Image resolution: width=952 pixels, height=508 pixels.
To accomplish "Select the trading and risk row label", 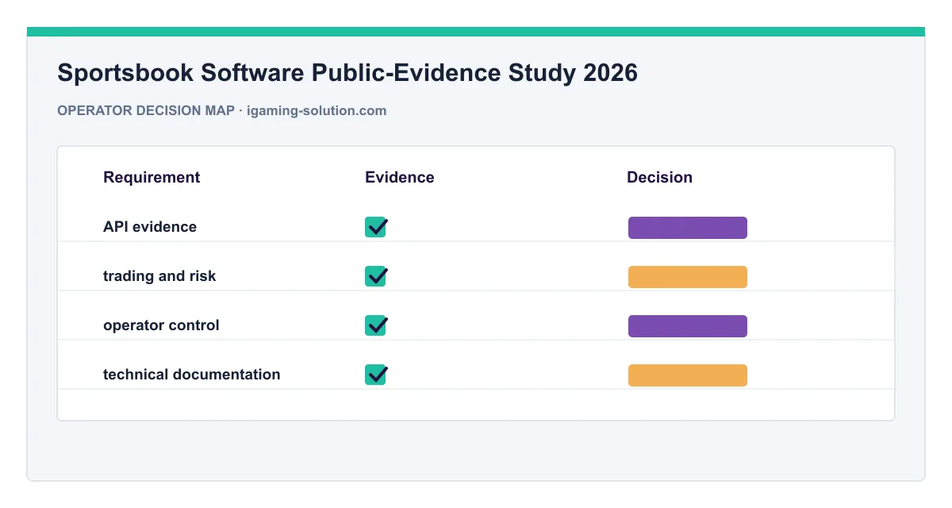I will point(159,276).
